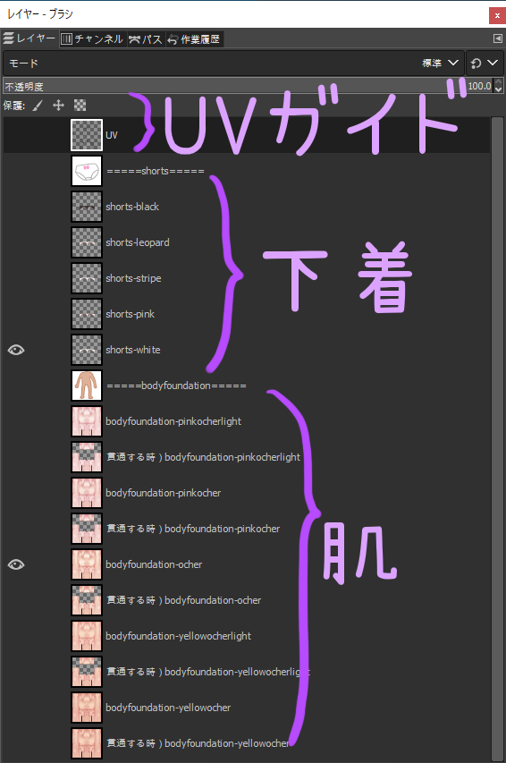The width and height of the screenshot is (506, 763).
Task: Click the 不透明度 opacity slider
Action: point(234,86)
